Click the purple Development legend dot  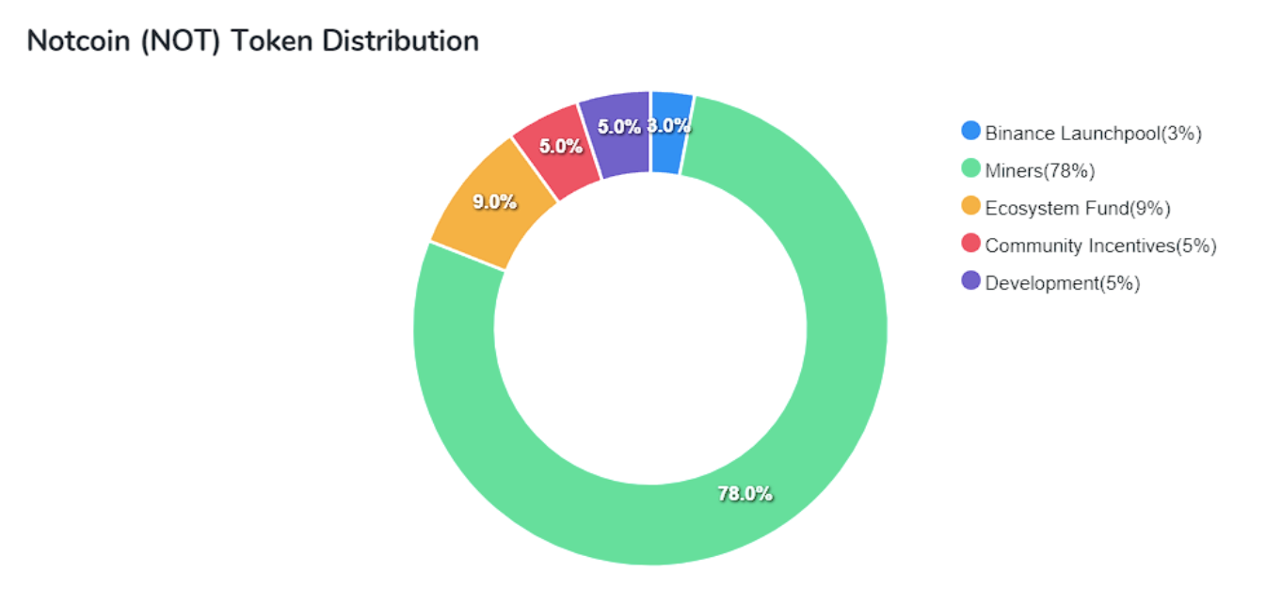point(970,281)
